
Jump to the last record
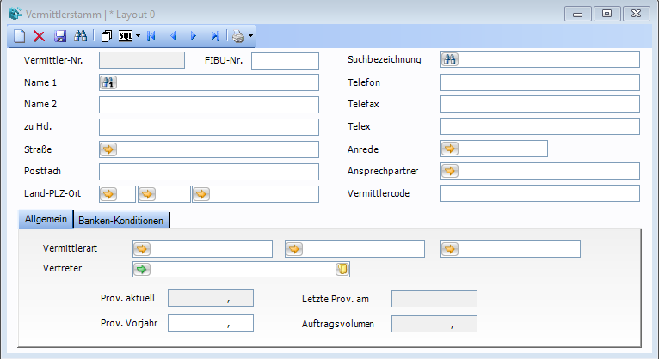tap(215, 36)
